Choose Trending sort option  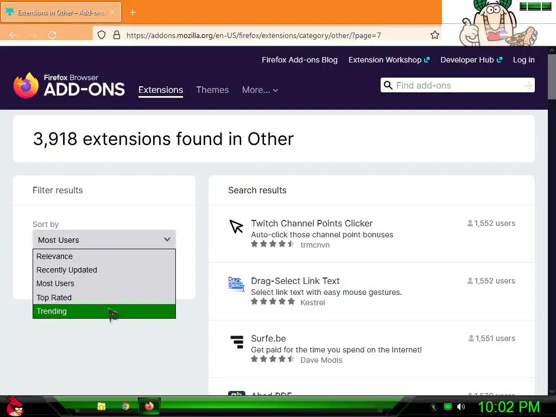tap(104, 311)
